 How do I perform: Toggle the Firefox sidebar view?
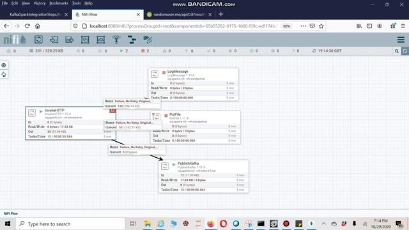(x=369, y=26)
